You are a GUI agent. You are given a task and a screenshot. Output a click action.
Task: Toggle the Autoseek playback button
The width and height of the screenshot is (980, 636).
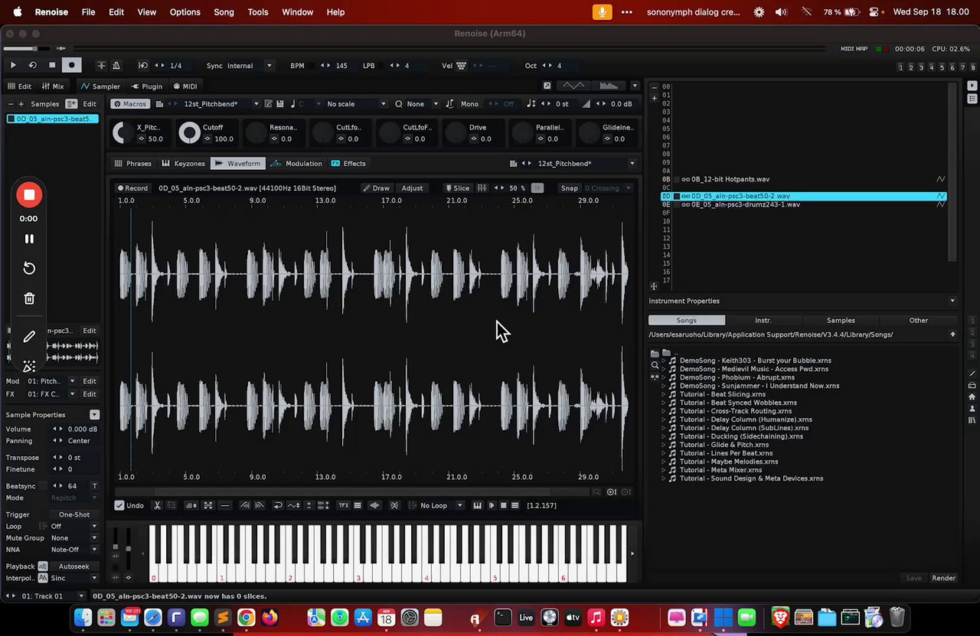tap(74, 567)
